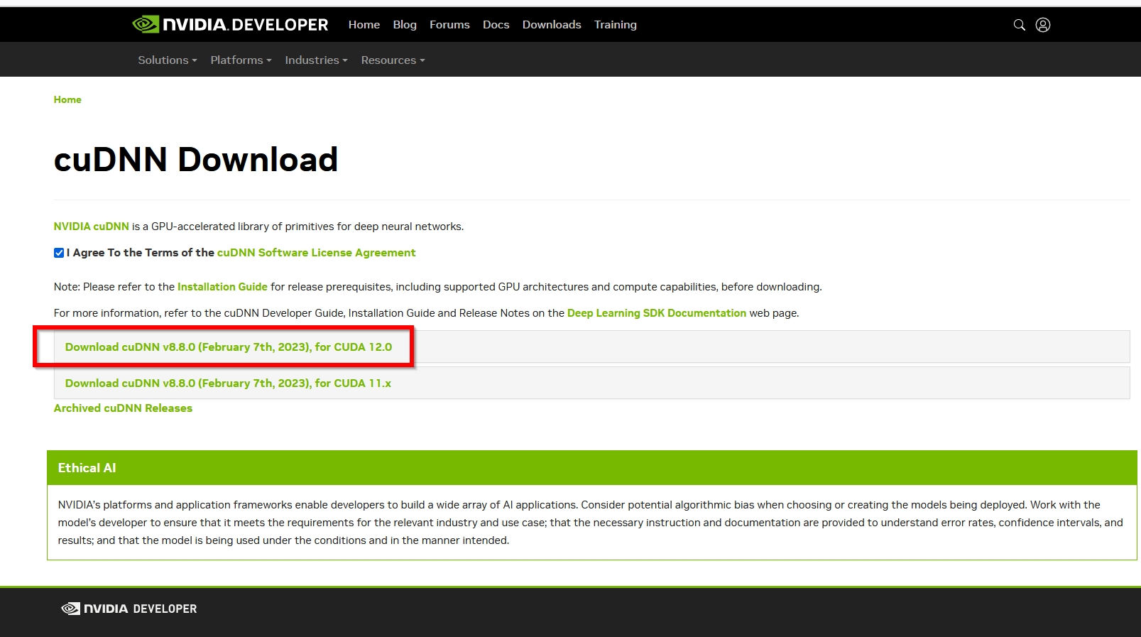Go to Home in top navigation
This screenshot has height=637, width=1141.
[x=364, y=25]
